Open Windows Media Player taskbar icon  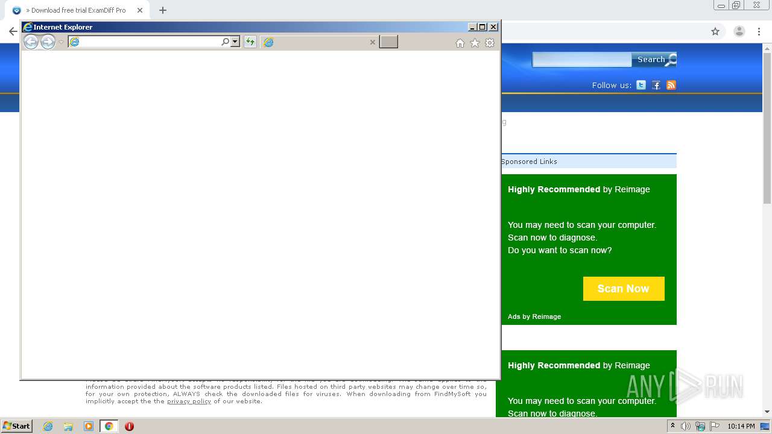[89, 426]
